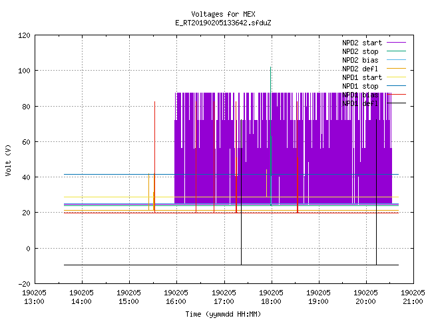Click the orange NPD2 defl legend line sample
This screenshot has height=320, width=426.
(397, 68)
